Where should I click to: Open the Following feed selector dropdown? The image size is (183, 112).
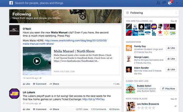pyautogui.click(x=151, y=13)
